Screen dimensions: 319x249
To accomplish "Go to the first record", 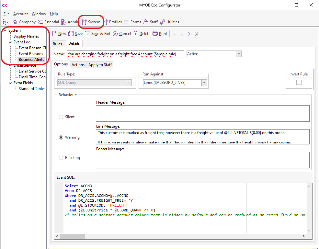I will click(x=174, y=34).
